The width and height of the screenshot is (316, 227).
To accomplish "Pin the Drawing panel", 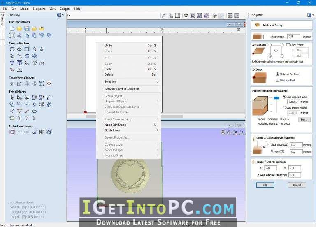I will tap(63, 15).
